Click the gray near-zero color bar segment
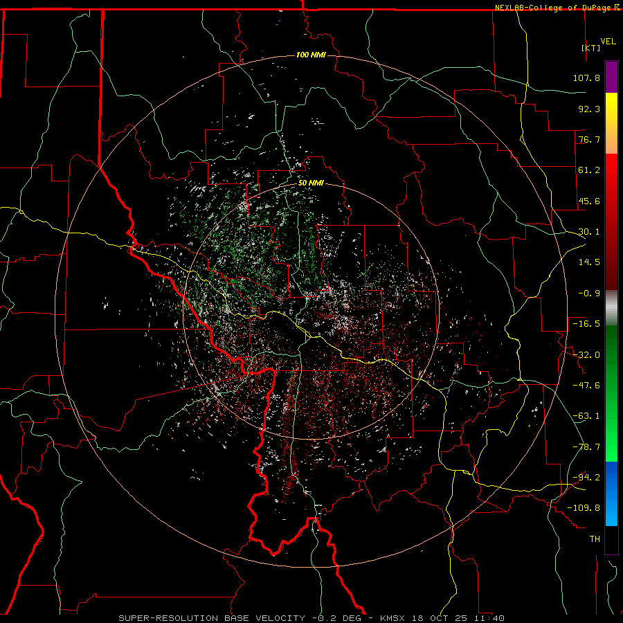The width and height of the screenshot is (623, 623). pyautogui.click(x=611, y=308)
